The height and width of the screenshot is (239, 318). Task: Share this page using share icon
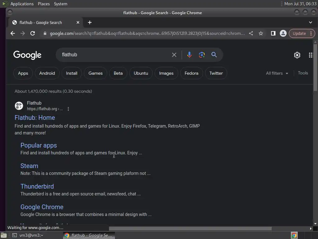tap(251, 33)
